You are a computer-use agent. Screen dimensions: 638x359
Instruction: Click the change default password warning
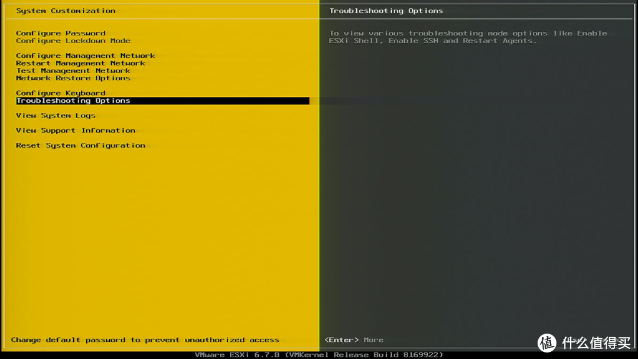click(145, 340)
